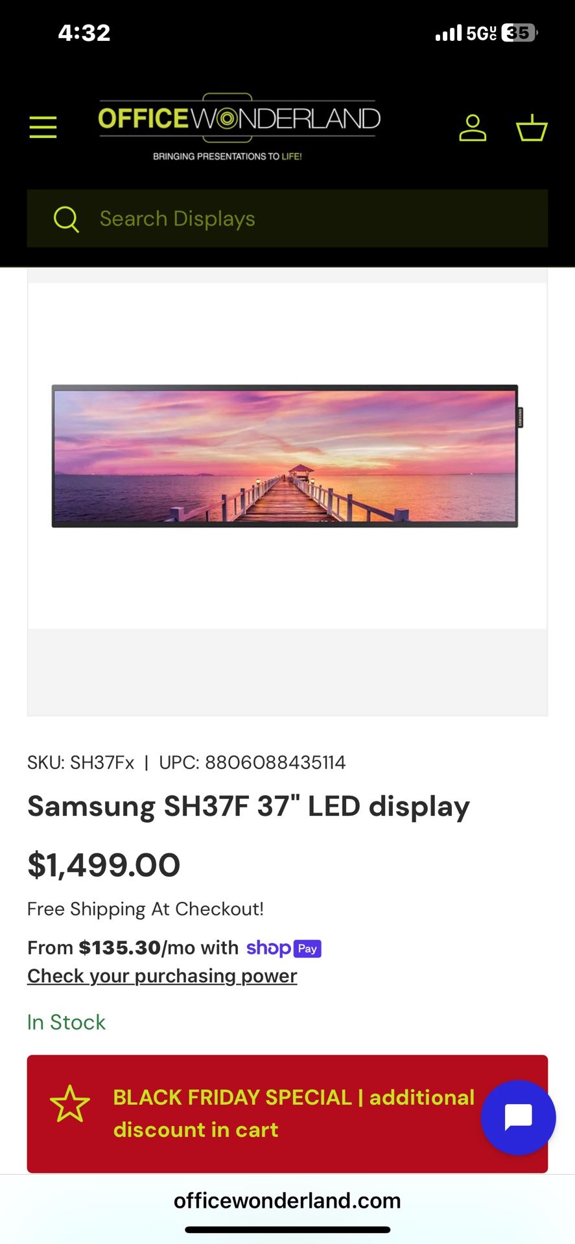Screen dimensions: 575x1244
Task: Tap the star icon in Black Friday banner
Action: click(x=70, y=1105)
